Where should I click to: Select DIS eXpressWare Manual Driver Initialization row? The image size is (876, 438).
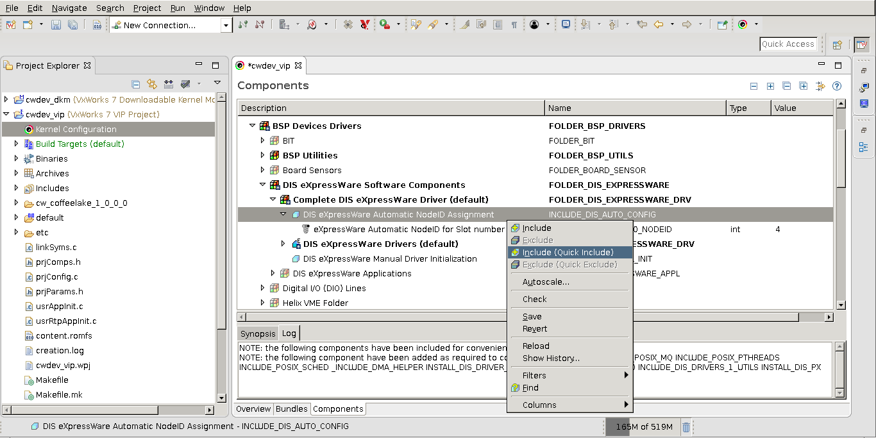390,258
